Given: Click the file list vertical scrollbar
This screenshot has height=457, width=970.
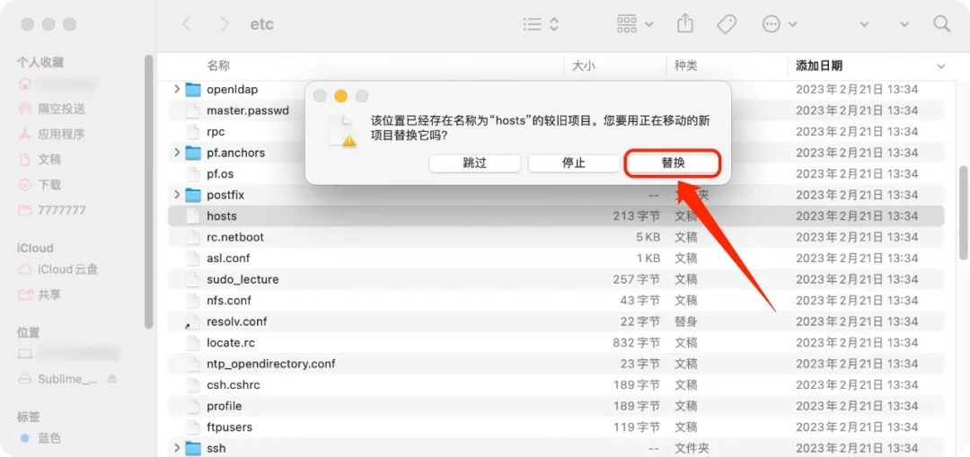Looking at the screenshot, I should 963,212.
